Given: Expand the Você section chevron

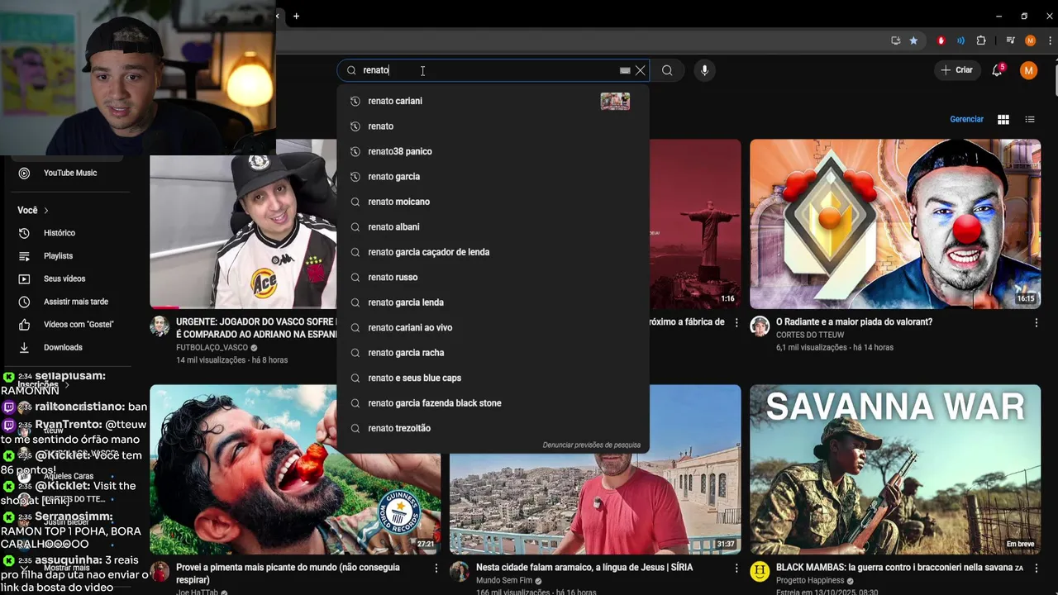Looking at the screenshot, I should click(46, 211).
